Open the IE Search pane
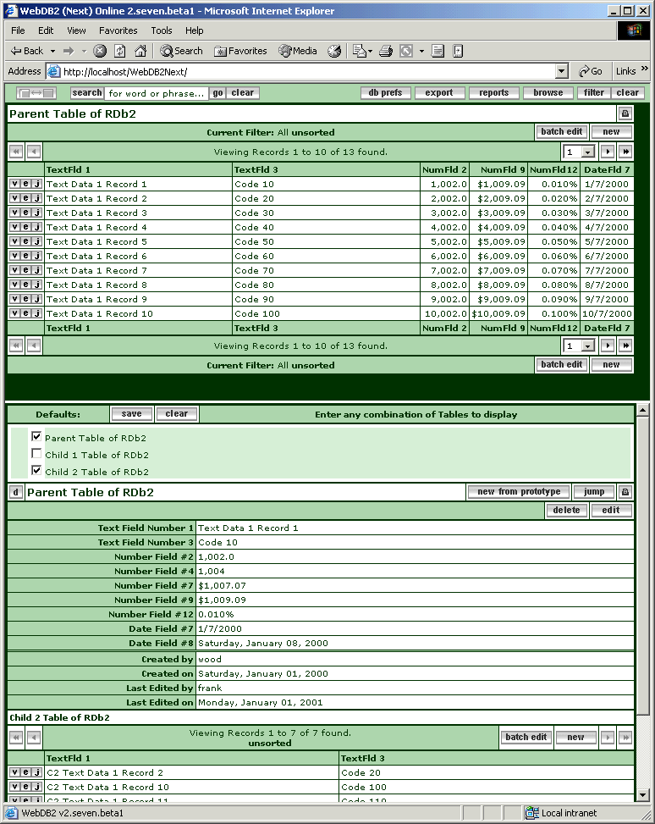The image size is (655, 824). 182,51
